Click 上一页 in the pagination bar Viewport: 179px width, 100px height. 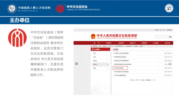135,80
